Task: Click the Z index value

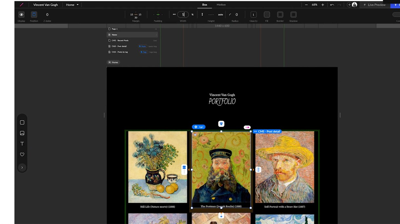Action: point(47,14)
